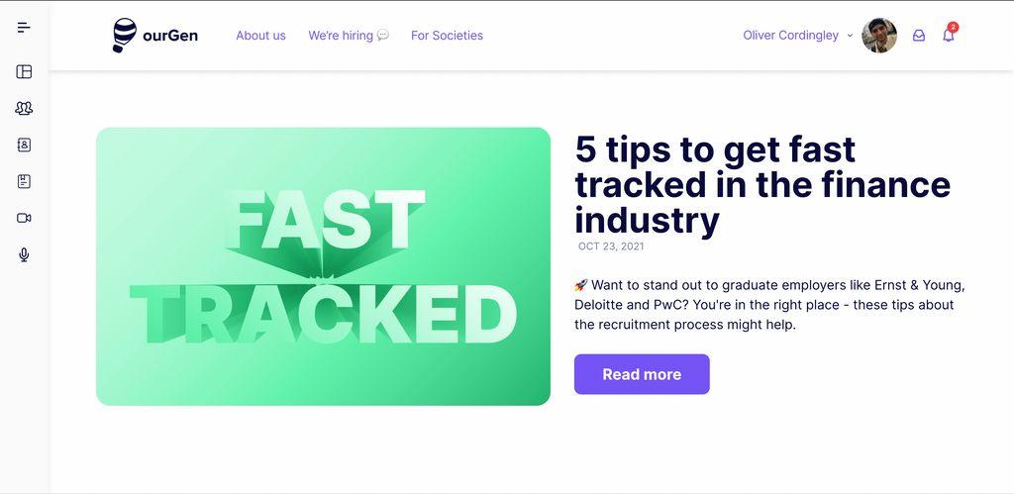
Task: Open the dashboard layout icon in sidebar
Action: (24, 71)
